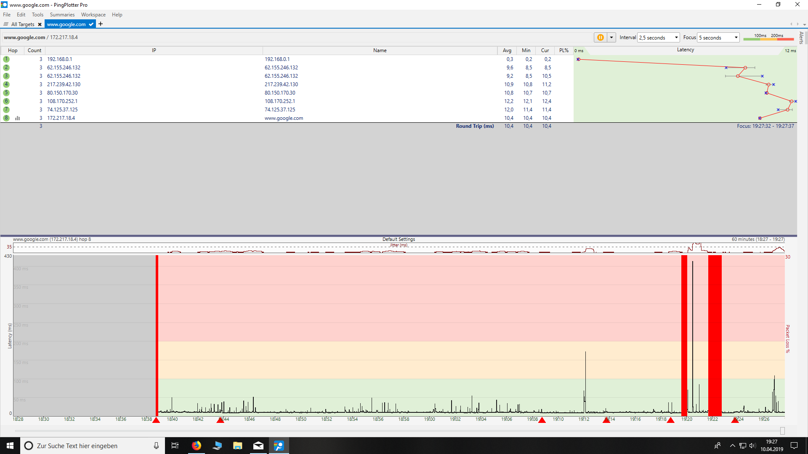The width and height of the screenshot is (808, 454).
Task: Open the Summaries menu
Action: [62, 14]
